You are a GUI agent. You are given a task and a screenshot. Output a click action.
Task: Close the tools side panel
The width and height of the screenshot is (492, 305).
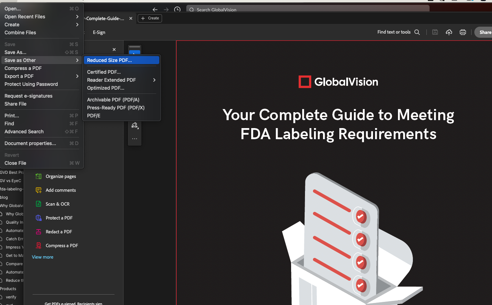click(x=114, y=50)
